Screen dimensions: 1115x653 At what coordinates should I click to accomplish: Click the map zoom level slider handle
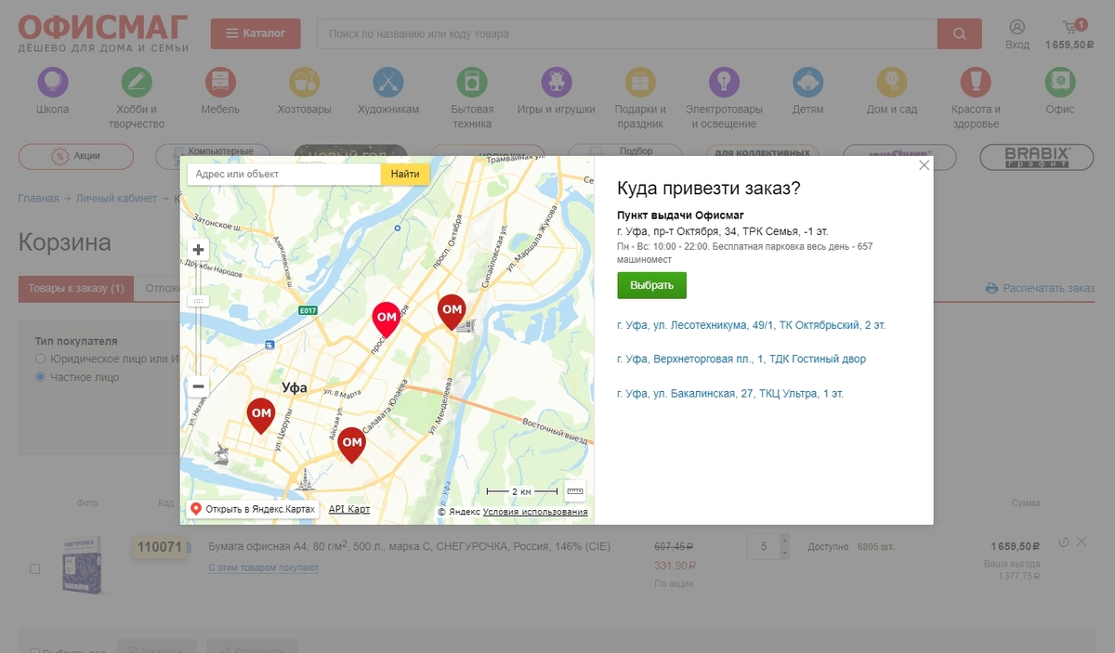click(198, 301)
